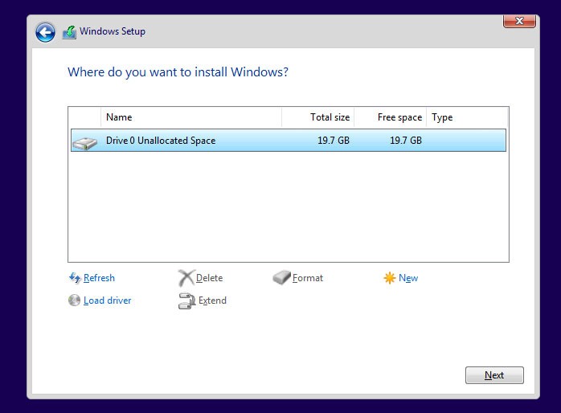Viewport: 561px width, 413px height.
Task: Click the Format partition link
Action: [308, 278]
